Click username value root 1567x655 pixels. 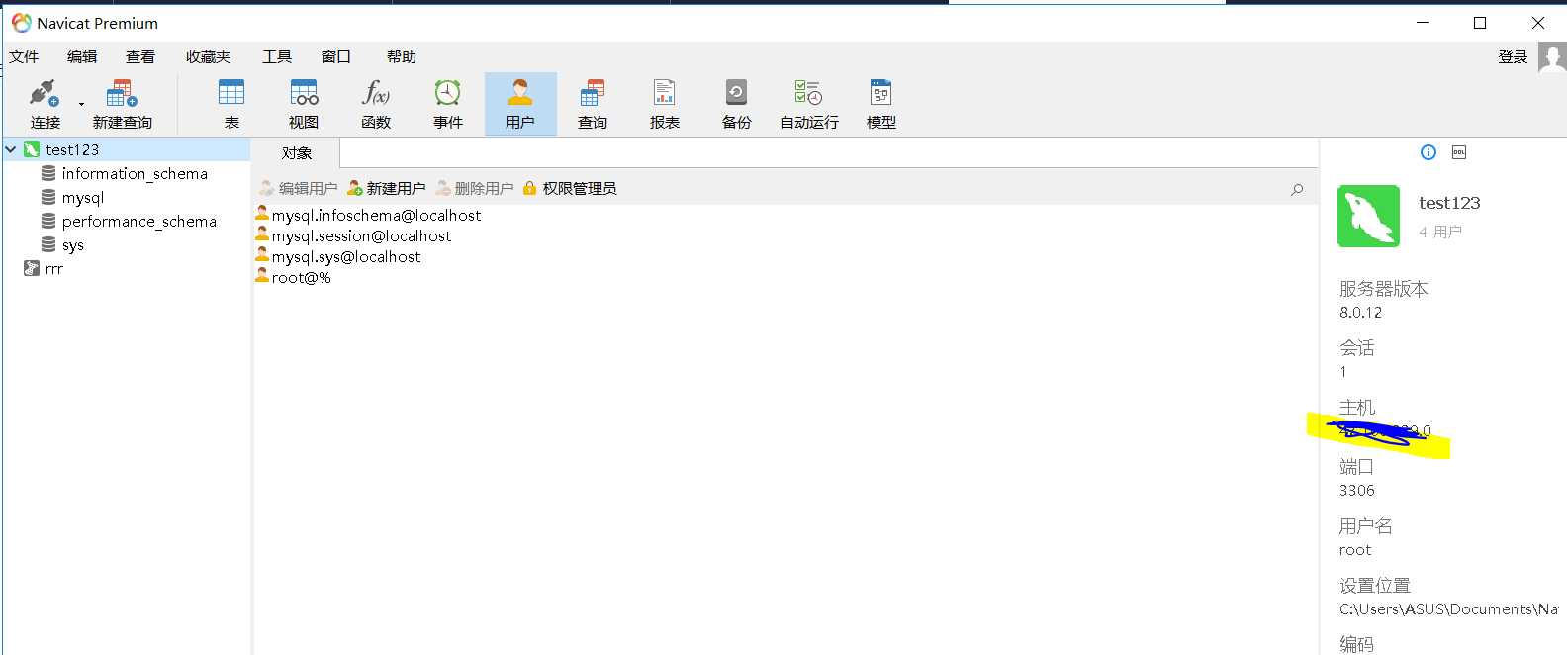1355,549
